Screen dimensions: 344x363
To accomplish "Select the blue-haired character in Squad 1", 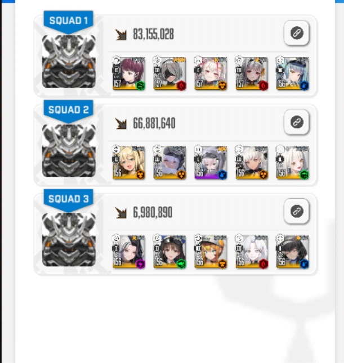I will tap(293, 73).
